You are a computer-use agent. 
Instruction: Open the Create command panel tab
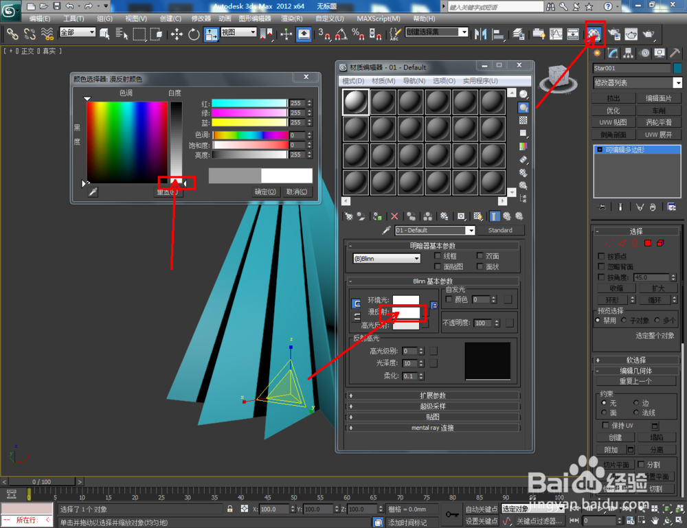point(597,54)
